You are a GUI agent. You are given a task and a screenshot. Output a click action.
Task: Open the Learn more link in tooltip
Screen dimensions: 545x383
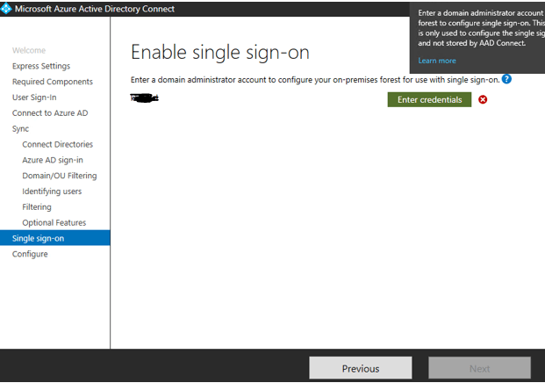[436, 61]
